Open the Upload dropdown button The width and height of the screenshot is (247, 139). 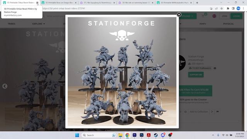click(x=188, y=16)
